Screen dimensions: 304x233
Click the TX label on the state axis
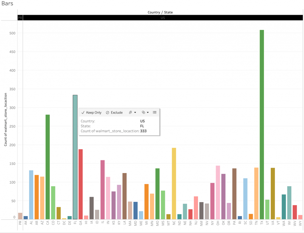tap(262, 223)
